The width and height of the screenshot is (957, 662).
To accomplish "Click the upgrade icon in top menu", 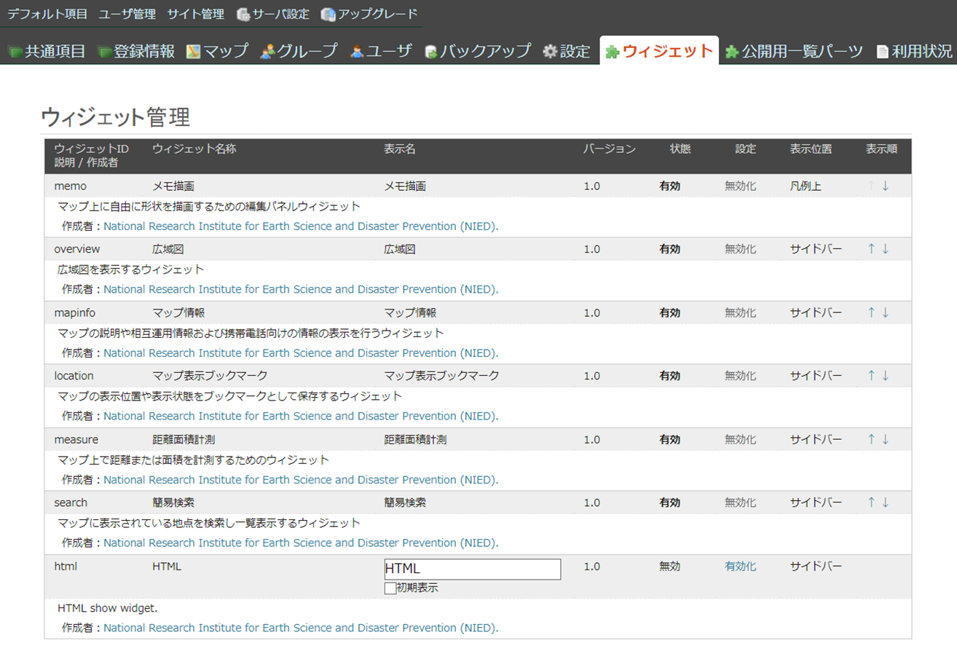I will (x=328, y=14).
